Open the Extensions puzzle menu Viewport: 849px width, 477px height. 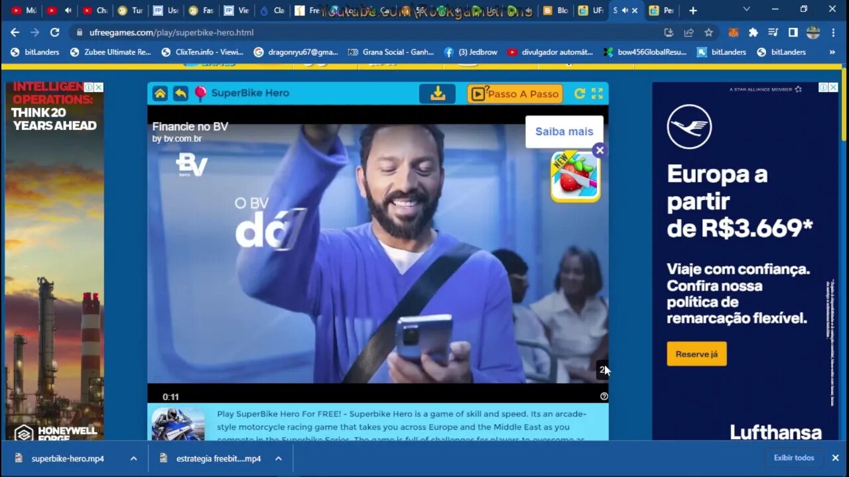(x=753, y=32)
